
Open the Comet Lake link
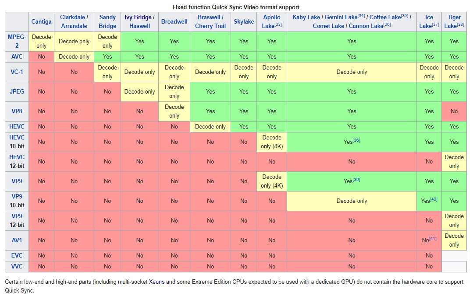click(x=328, y=26)
